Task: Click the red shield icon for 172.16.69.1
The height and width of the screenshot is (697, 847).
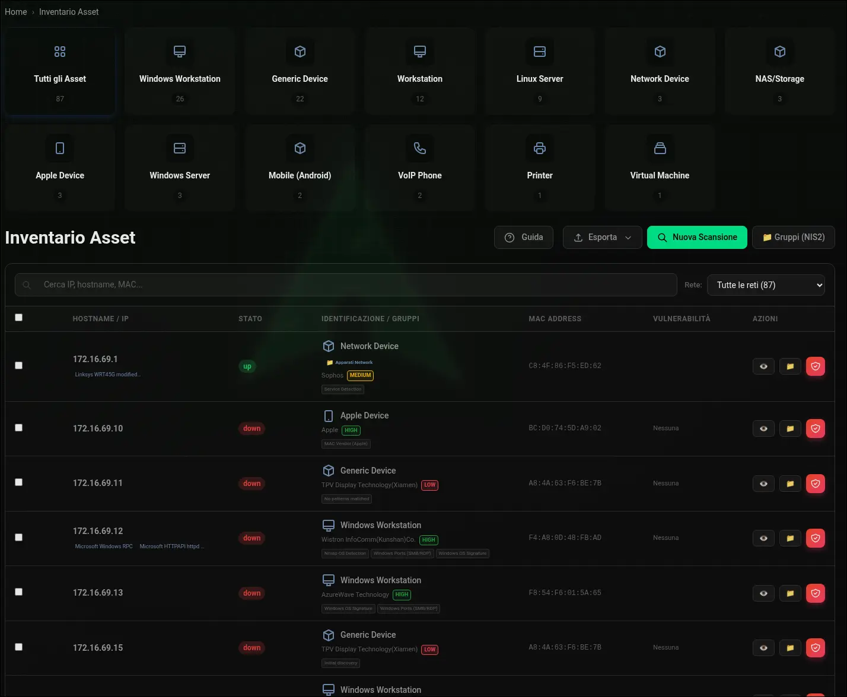Action: (x=816, y=366)
